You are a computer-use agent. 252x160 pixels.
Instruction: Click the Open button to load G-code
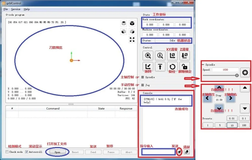(57, 152)
